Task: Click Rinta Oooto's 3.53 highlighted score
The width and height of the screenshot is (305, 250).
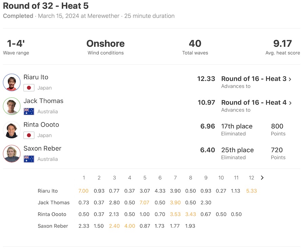Action: pos(175,214)
